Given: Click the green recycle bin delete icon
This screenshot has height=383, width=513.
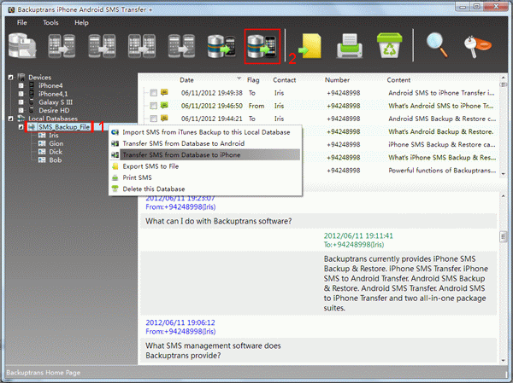Looking at the screenshot, I should [x=389, y=45].
